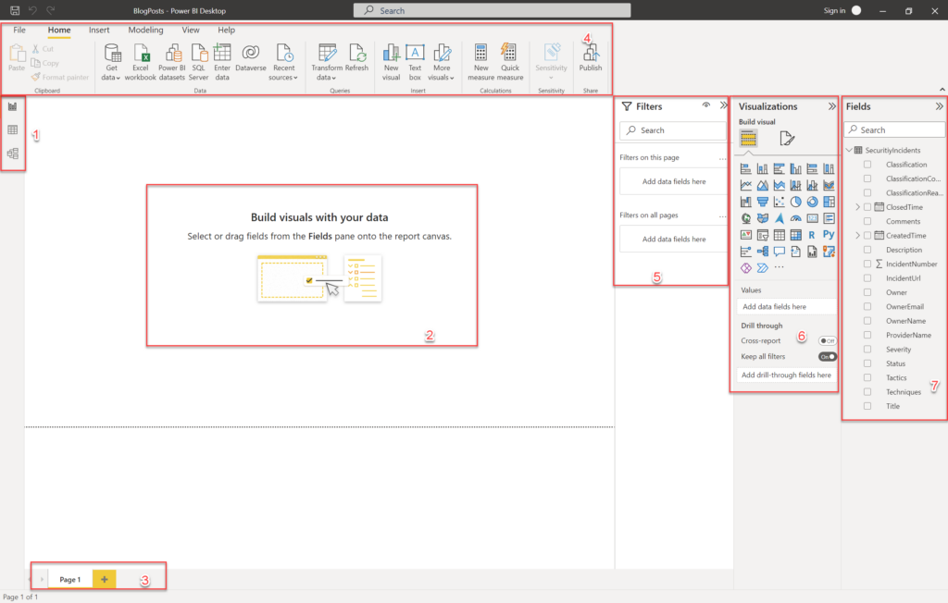Image resolution: width=948 pixels, height=603 pixels.
Task: Select the Map globe visualization
Action: (x=746, y=218)
